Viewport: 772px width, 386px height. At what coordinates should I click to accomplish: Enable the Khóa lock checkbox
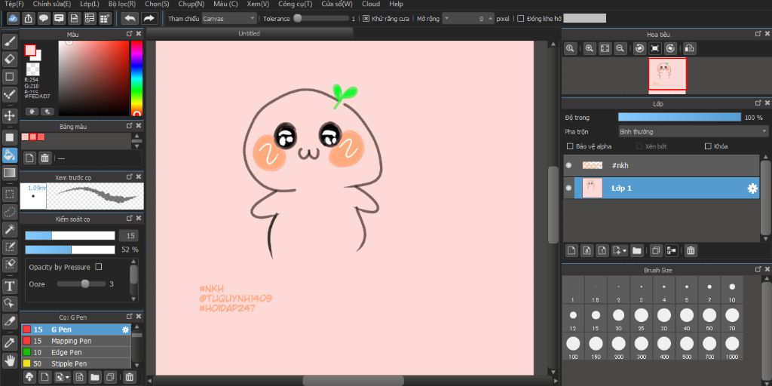pos(708,146)
